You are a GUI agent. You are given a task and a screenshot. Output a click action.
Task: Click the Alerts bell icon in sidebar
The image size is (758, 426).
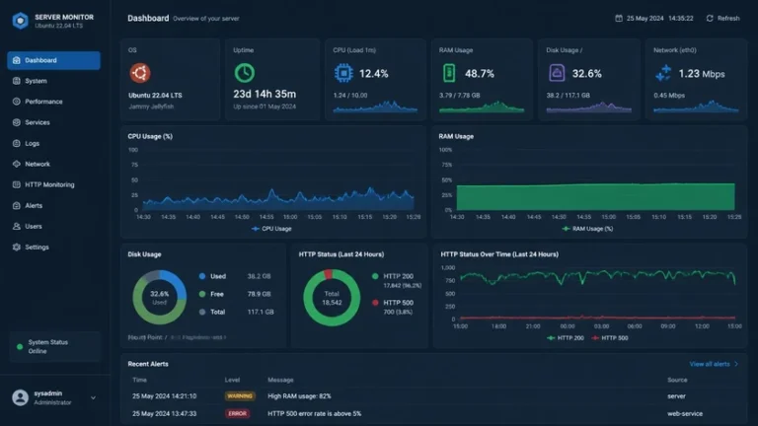[17, 206]
